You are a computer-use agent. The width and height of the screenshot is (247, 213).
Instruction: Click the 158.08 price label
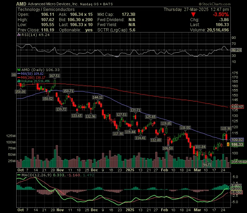20,91
